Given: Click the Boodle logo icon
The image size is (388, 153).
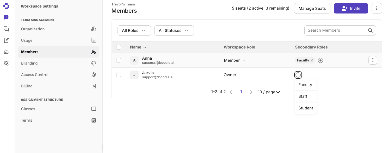Looking at the screenshot, I should click(x=6, y=6).
